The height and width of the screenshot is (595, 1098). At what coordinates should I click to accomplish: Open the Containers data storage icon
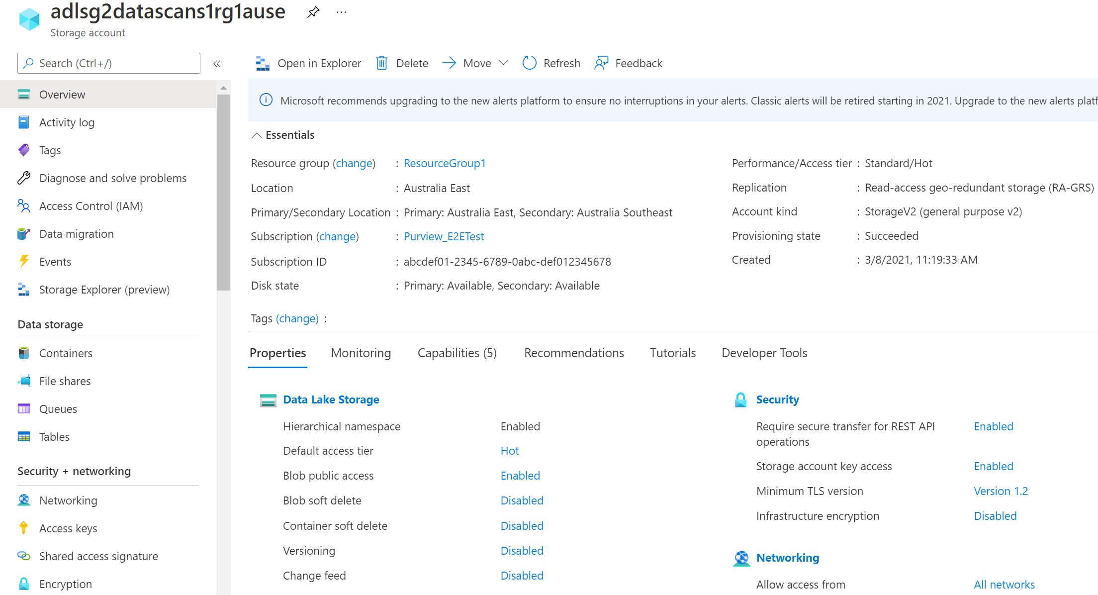24,352
